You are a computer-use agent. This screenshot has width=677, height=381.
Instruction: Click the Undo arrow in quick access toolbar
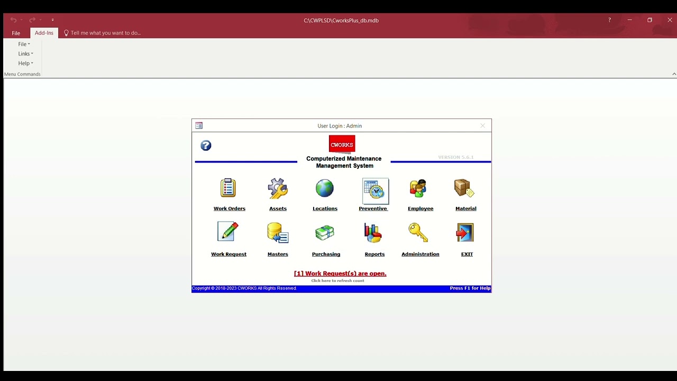(x=13, y=20)
